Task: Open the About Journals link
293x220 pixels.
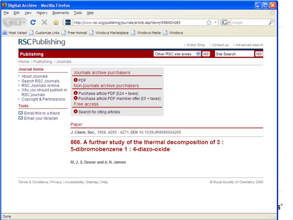Action: pos(35,76)
